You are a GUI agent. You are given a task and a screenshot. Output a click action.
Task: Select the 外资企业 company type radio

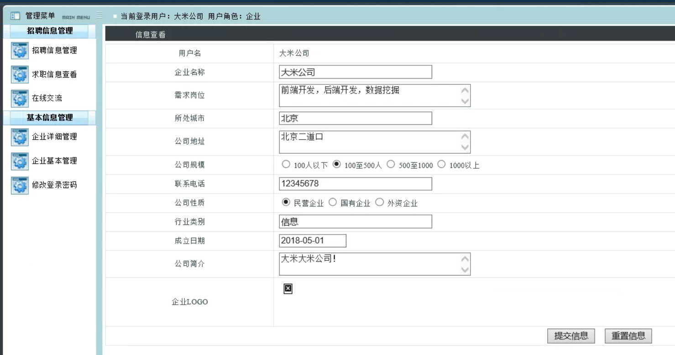[380, 202]
